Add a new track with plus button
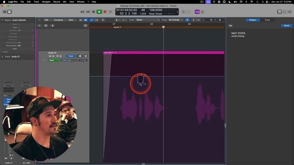This screenshot has height=165, width=294. pyautogui.click(x=40, y=26)
